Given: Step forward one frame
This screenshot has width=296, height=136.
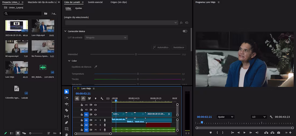Looking at the screenshot, I should click(251, 133).
